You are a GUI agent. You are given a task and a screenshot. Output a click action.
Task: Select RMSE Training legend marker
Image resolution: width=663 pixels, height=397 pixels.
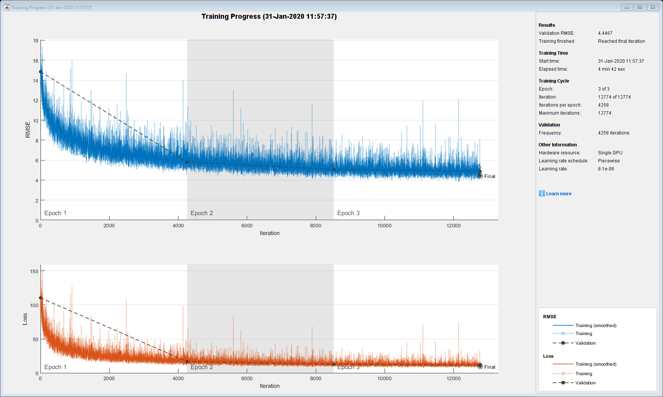[x=563, y=334]
